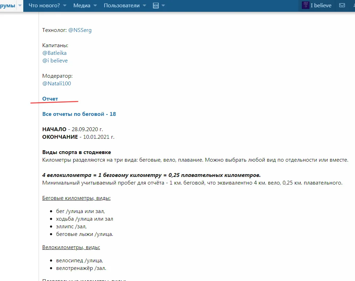Open the Медиа menu
Screen dimensions: 355x281
click(x=82, y=6)
